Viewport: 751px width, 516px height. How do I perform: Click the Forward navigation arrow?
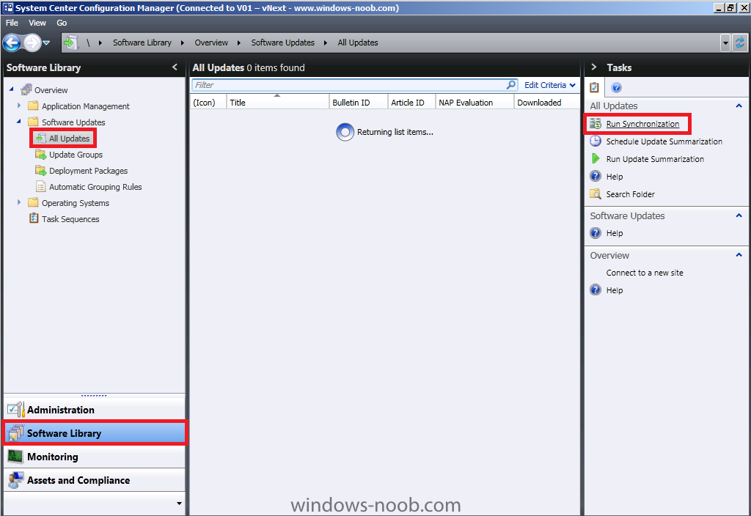point(32,43)
